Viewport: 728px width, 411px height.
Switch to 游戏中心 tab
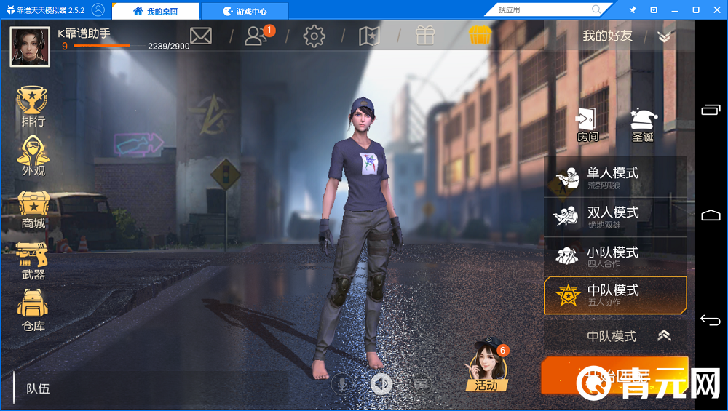pos(245,11)
